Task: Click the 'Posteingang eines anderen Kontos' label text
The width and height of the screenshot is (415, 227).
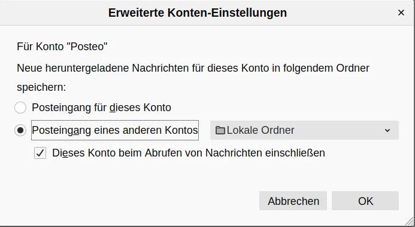Action: click(115, 130)
